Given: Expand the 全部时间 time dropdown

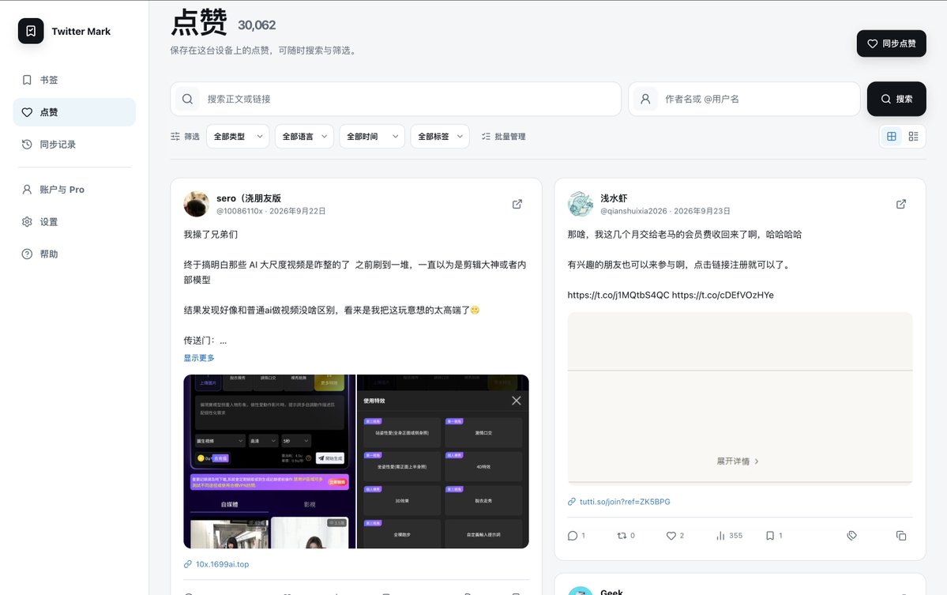Looking at the screenshot, I should pos(372,137).
